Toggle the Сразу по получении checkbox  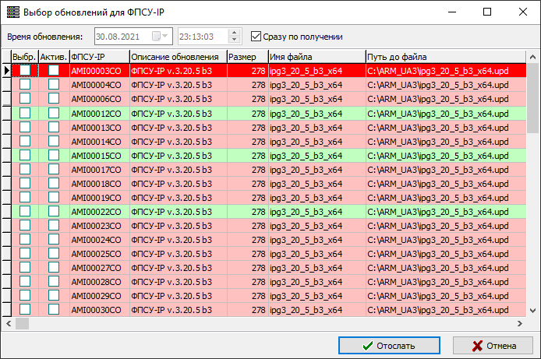click(256, 37)
